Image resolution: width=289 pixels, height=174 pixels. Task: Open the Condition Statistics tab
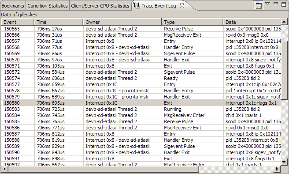[x=48, y=6]
